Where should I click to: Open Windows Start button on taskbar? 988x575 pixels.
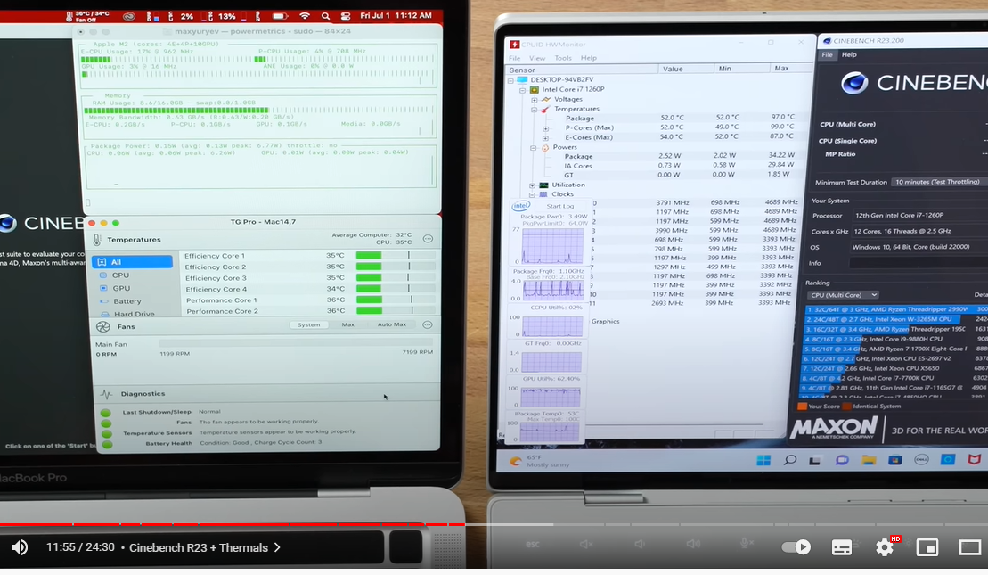click(x=763, y=460)
